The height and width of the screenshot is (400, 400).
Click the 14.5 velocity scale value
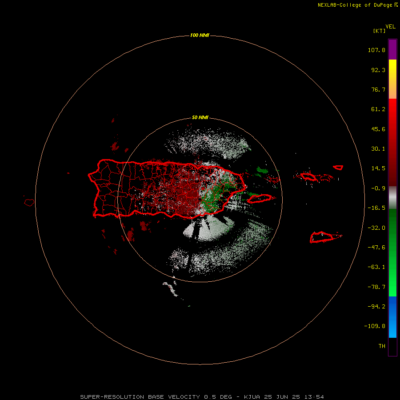click(x=378, y=168)
